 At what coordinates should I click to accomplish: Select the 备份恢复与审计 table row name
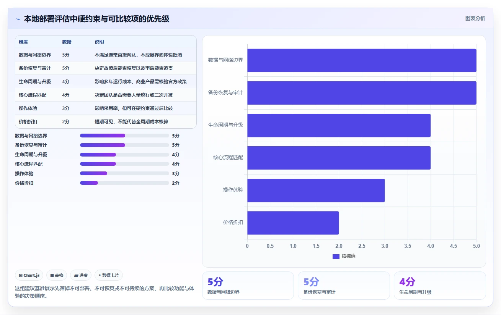35,68
